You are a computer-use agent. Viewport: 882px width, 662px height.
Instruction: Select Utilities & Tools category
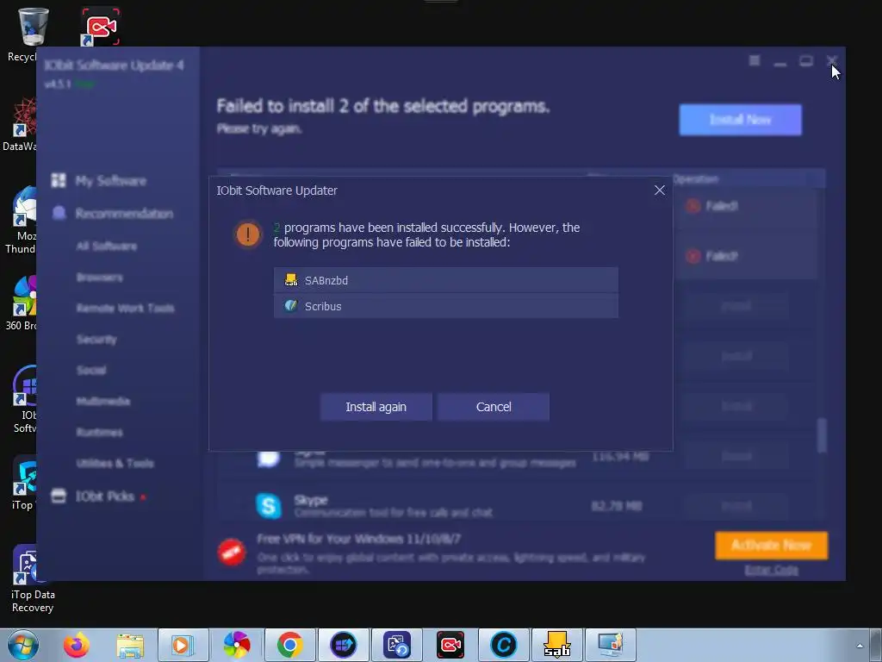(115, 463)
